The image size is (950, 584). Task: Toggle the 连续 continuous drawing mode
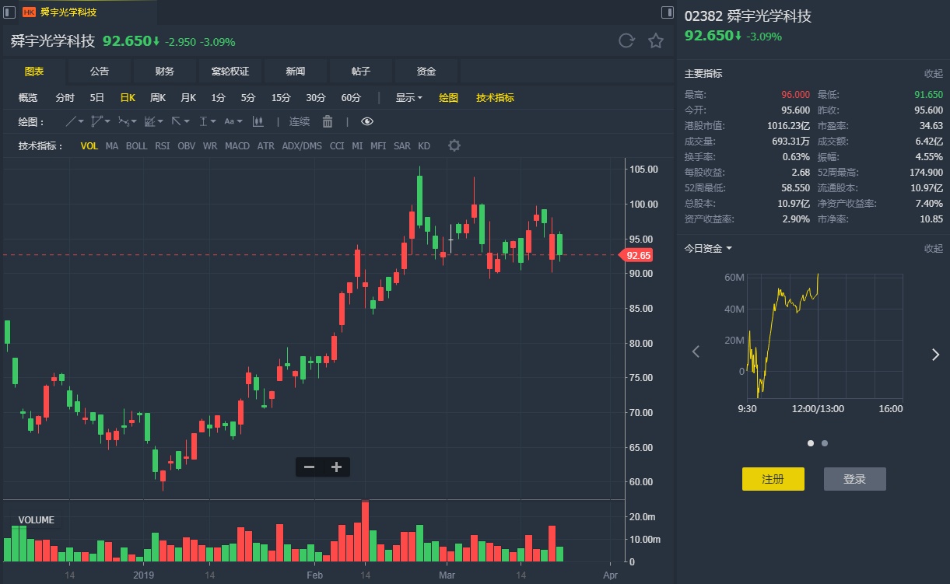300,121
